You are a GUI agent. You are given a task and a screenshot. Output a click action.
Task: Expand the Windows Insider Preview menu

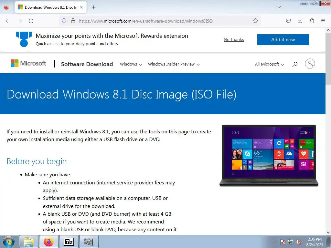[x=174, y=64]
